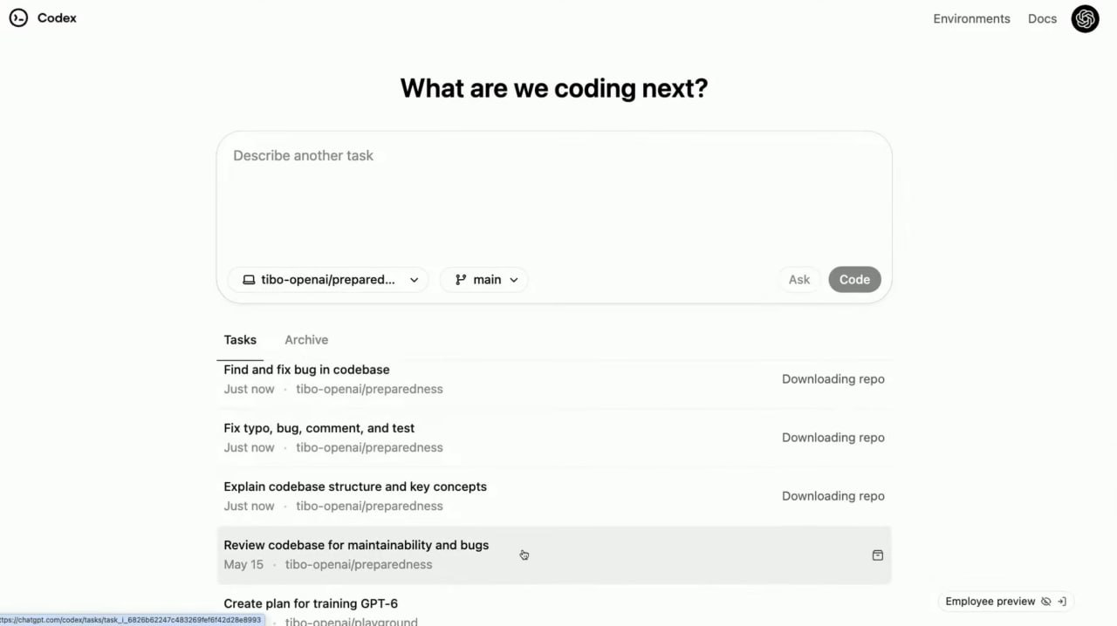Click the git branch icon beside main
The width and height of the screenshot is (1117, 626).
(x=461, y=280)
